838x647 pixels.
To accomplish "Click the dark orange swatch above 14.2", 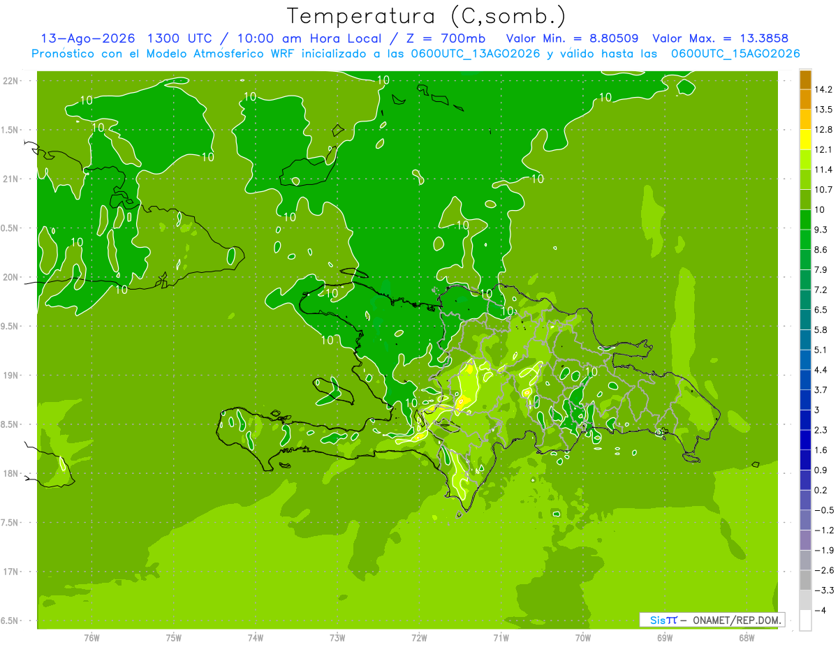I will tap(805, 80).
